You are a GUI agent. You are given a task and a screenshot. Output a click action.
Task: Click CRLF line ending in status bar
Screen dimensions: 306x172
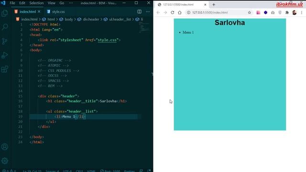click(x=79, y=171)
